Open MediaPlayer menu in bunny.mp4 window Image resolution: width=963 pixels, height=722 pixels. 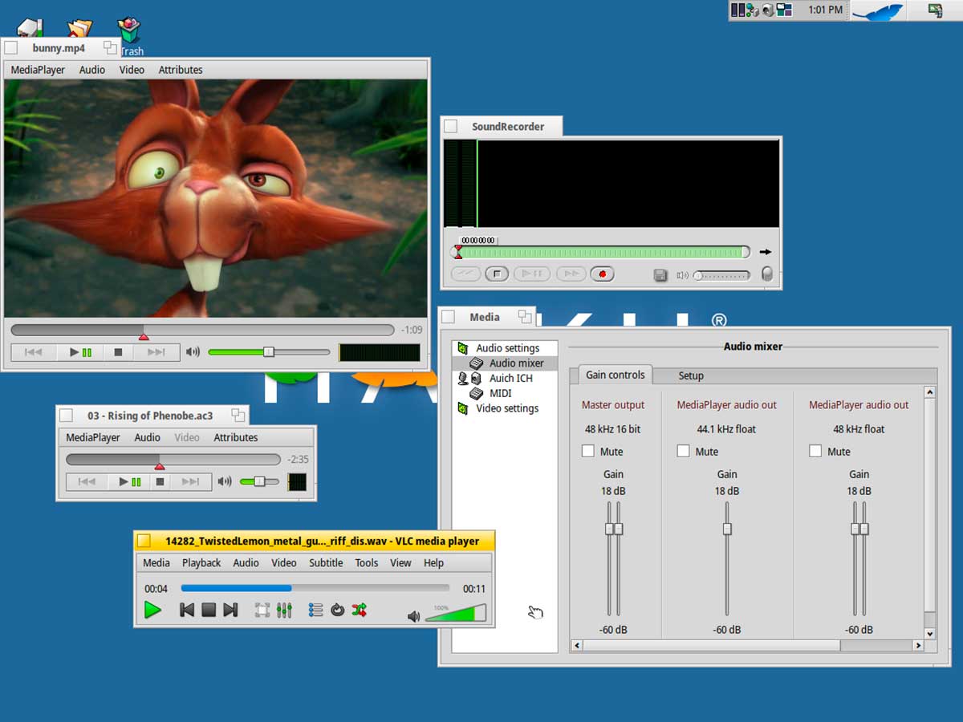38,70
